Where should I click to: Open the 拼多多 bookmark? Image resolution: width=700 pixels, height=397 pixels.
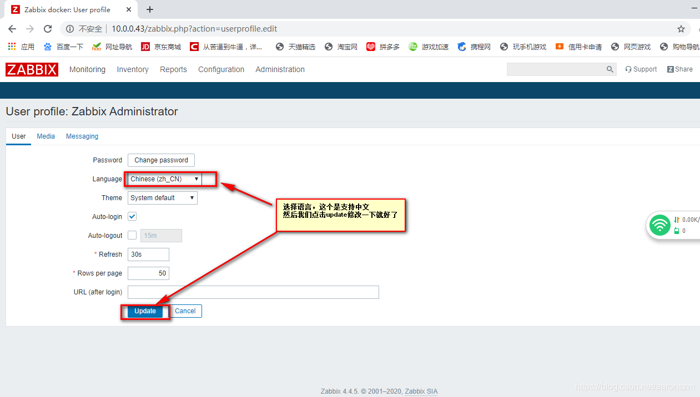tap(383, 47)
